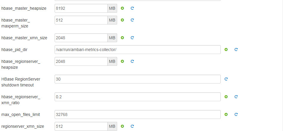
Task: Click undo arrow for hbase_master_xmn_size
Action: [x=132, y=37]
